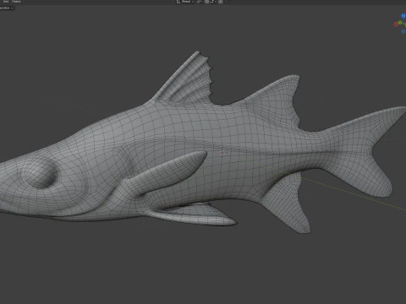This screenshot has height=304, width=406.
Task: Open the Object menu in the header
Action: pyautogui.click(x=16, y=2)
